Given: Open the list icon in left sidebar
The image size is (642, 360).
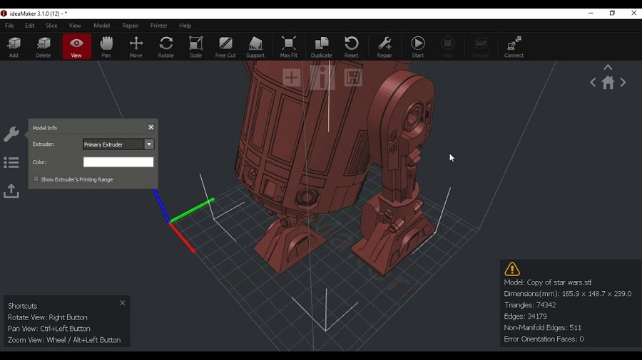Looking at the screenshot, I should point(11,162).
